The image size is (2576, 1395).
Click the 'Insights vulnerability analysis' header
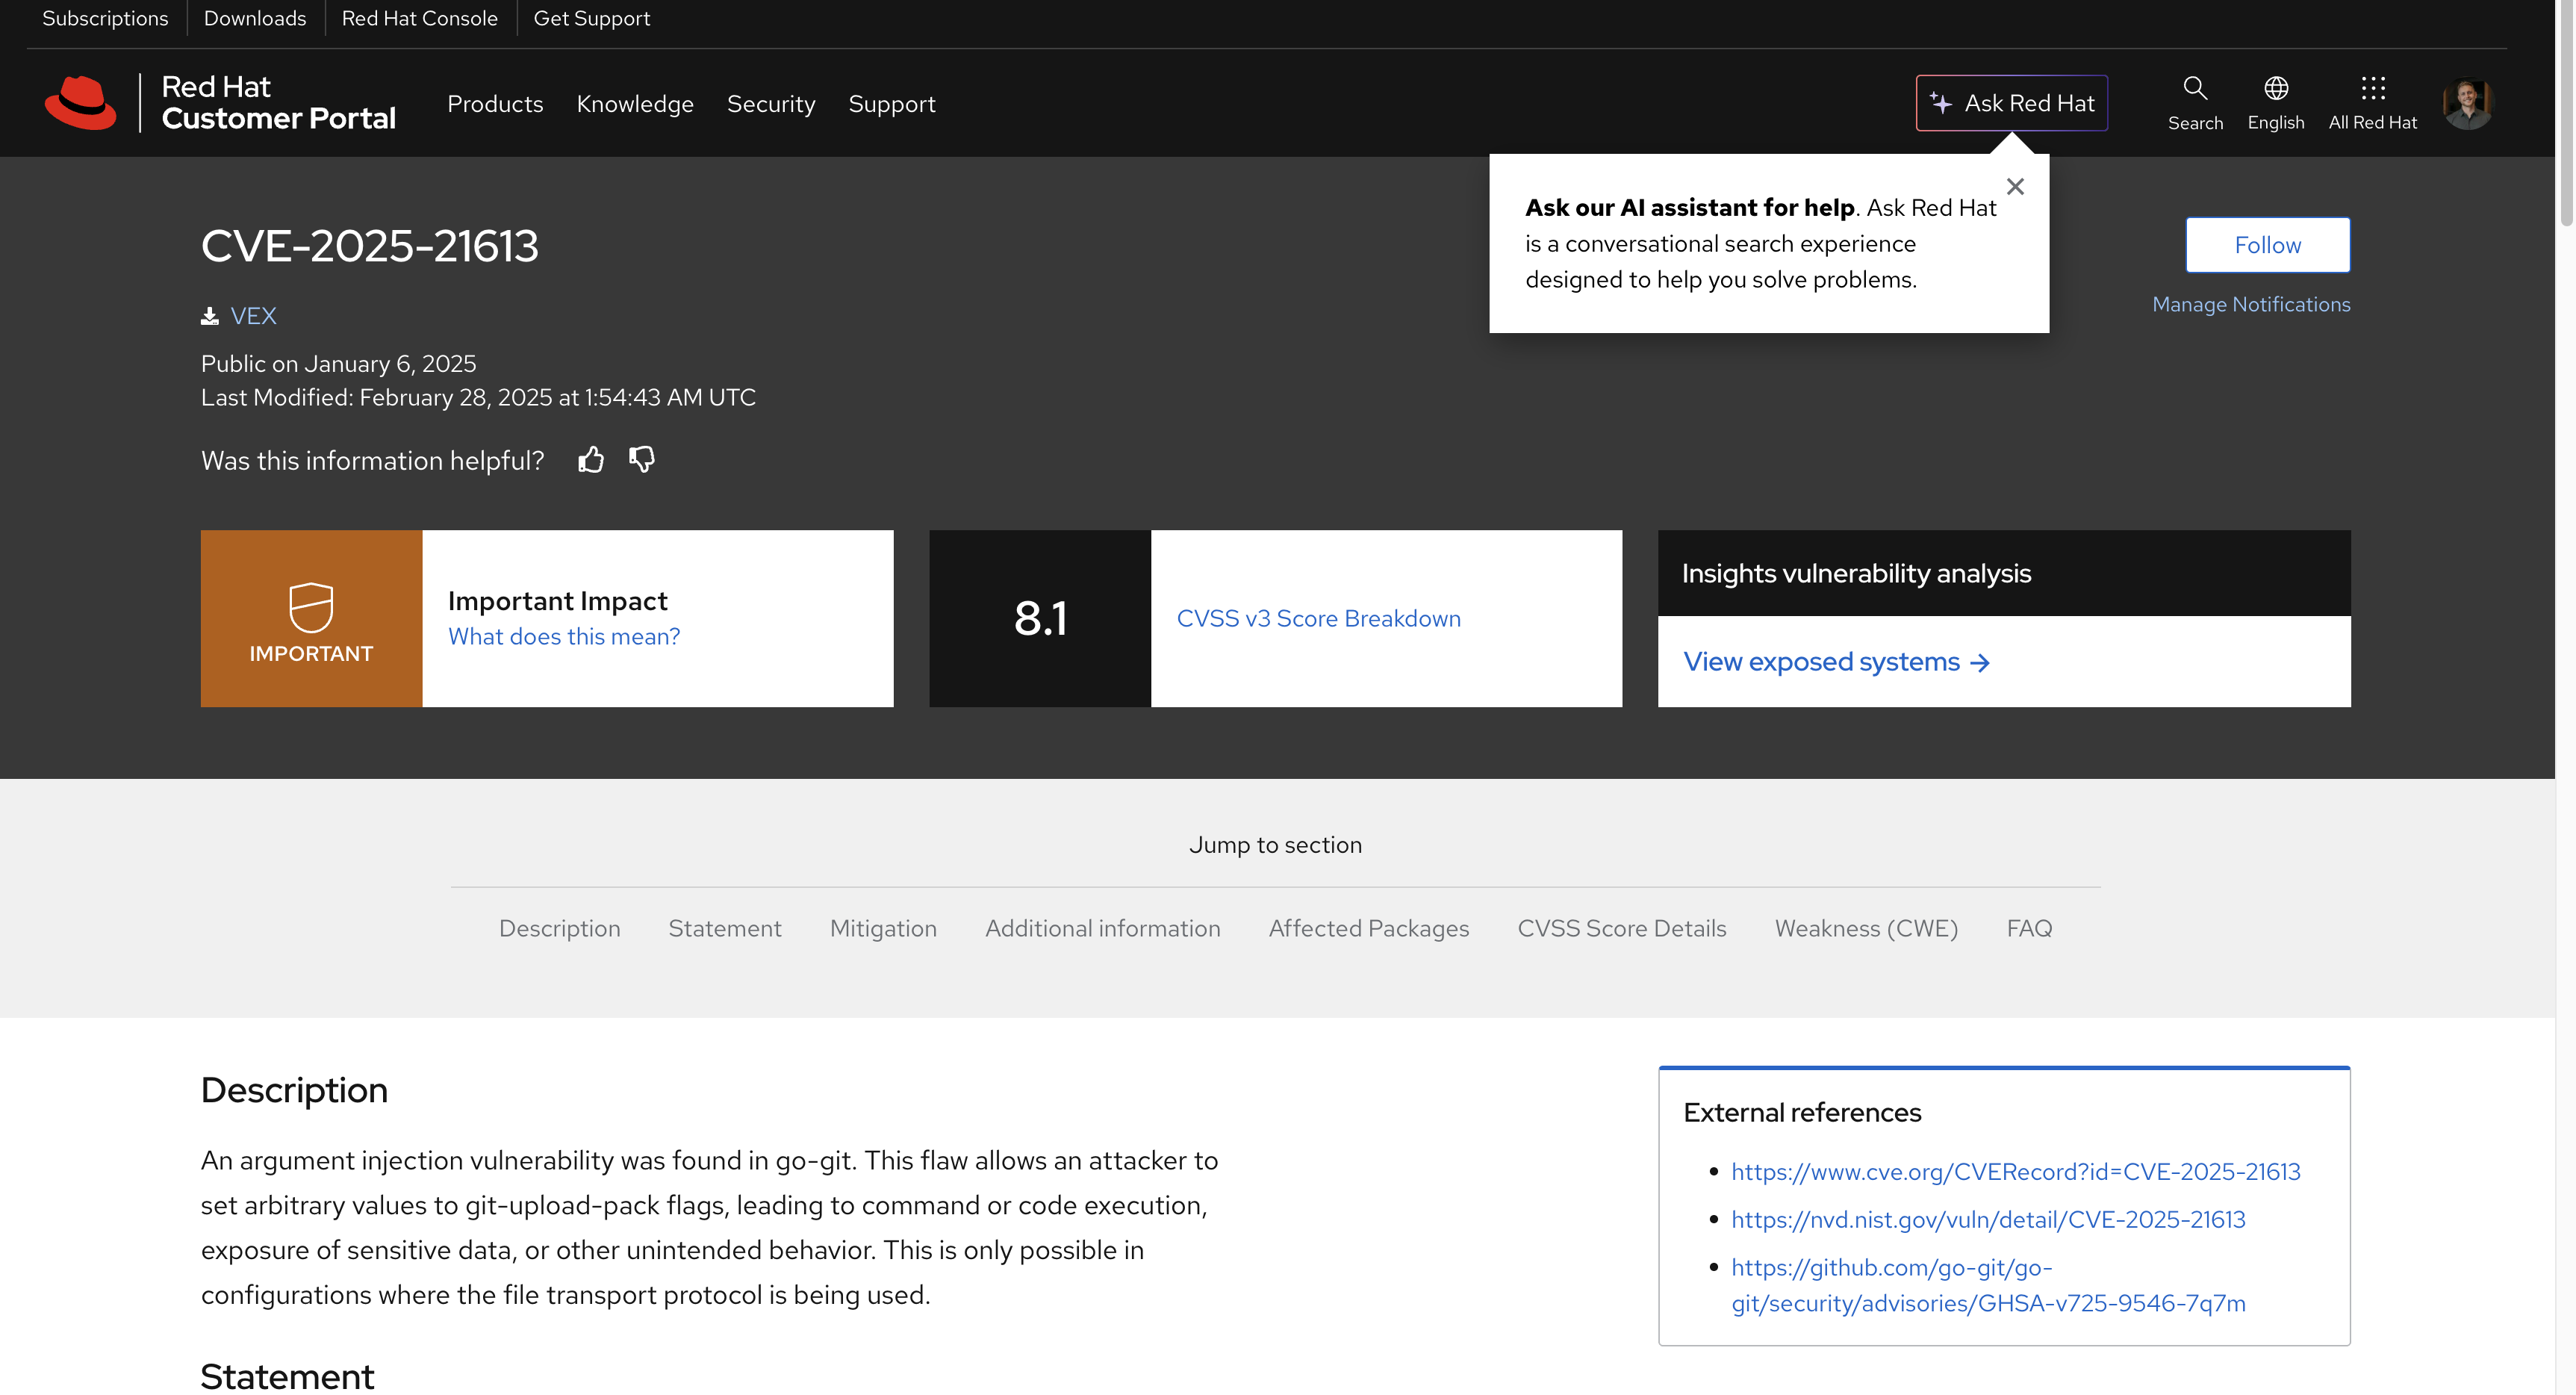tap(1856, 573)
